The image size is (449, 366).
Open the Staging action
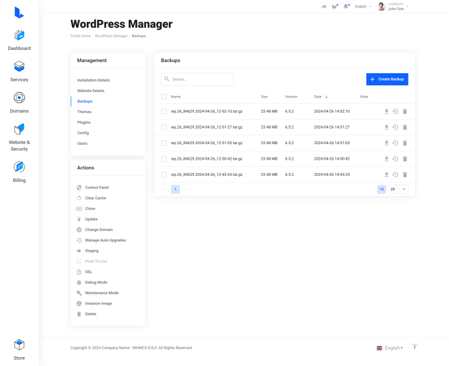pyautogui.click(x=88, y=251)
